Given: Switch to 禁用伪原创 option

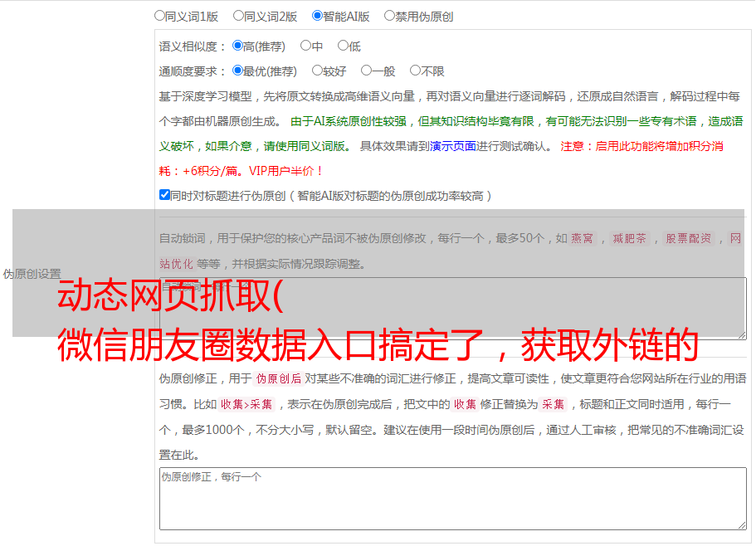Looking at the screenshot, I should point(389,16).
